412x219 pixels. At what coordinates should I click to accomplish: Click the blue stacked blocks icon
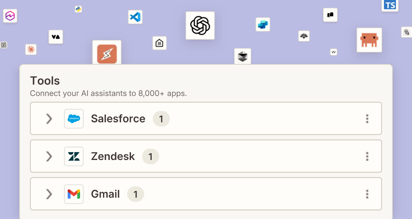(x=263, y=25)
